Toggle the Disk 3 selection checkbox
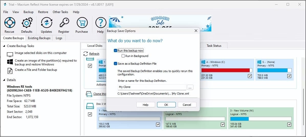 90,114
